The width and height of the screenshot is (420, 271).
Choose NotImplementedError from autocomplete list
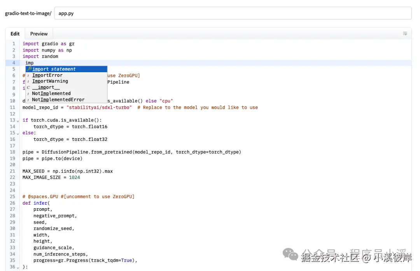tap(66, 99)
